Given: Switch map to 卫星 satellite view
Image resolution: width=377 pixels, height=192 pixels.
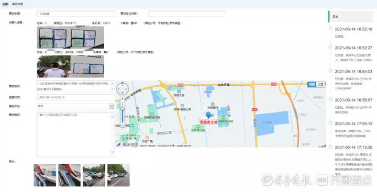Looking at the screenshot, I should (x=320, y=84).
